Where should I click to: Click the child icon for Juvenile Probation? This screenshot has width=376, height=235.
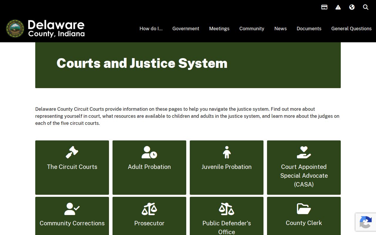[x=226, y=152]
